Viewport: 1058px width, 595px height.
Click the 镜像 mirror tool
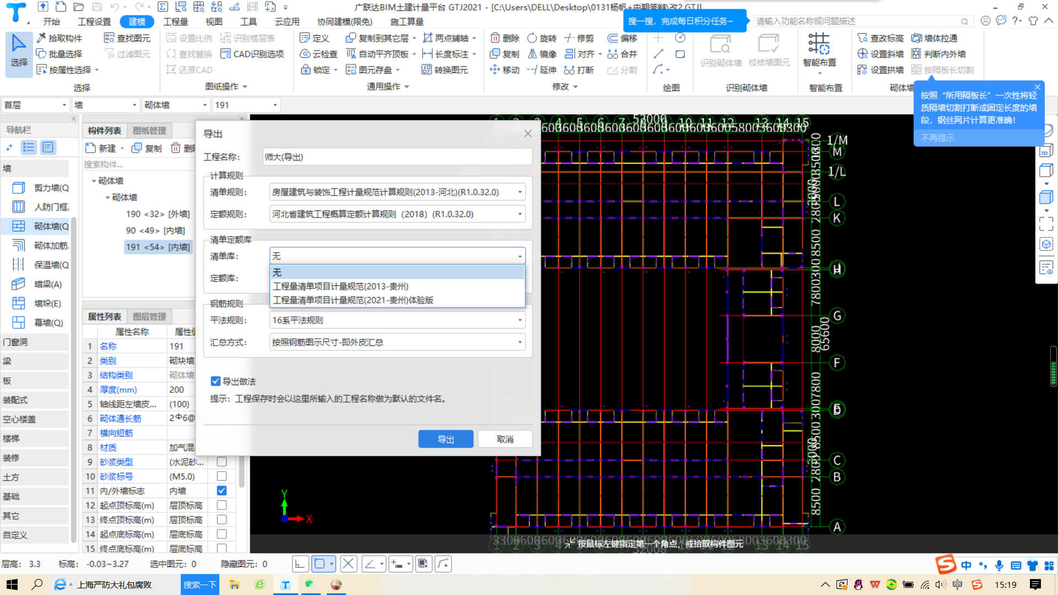point(542,54)
